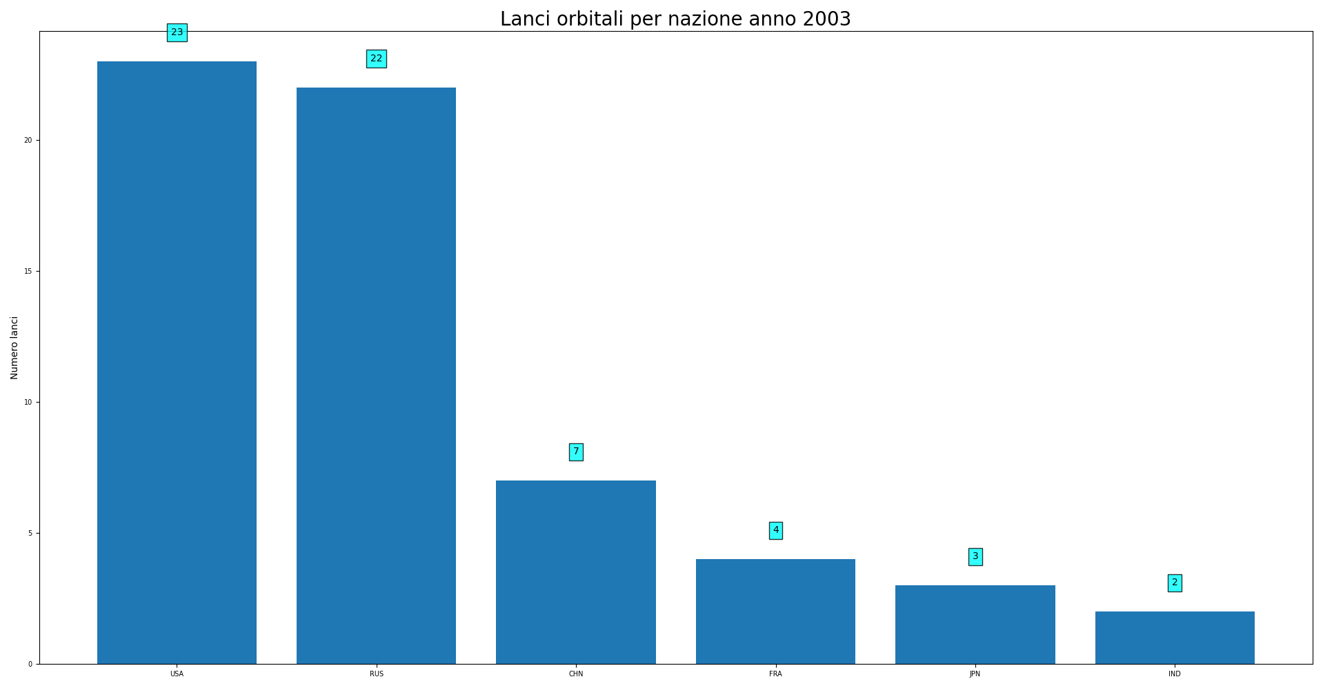The image size is (1323, 688).
Task: Click the '10' tick on the y-axis
Action: [x=28, y=403]
